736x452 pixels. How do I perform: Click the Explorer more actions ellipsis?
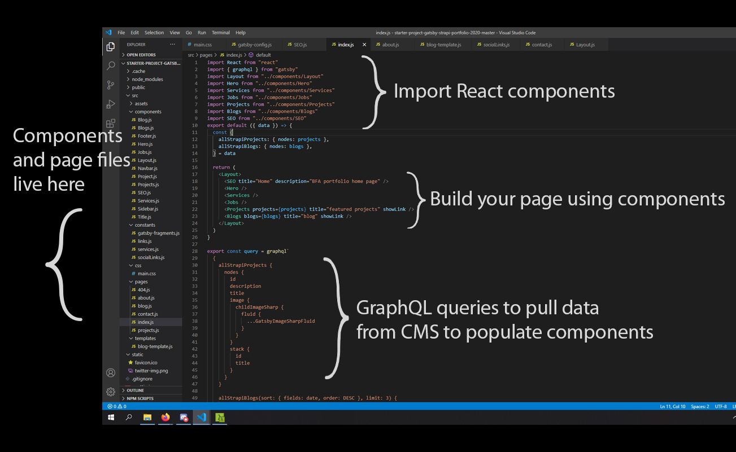pos(172,44)
